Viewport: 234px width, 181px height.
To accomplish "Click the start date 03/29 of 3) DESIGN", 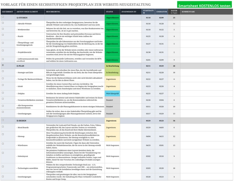I will click(x=148, y=121).
